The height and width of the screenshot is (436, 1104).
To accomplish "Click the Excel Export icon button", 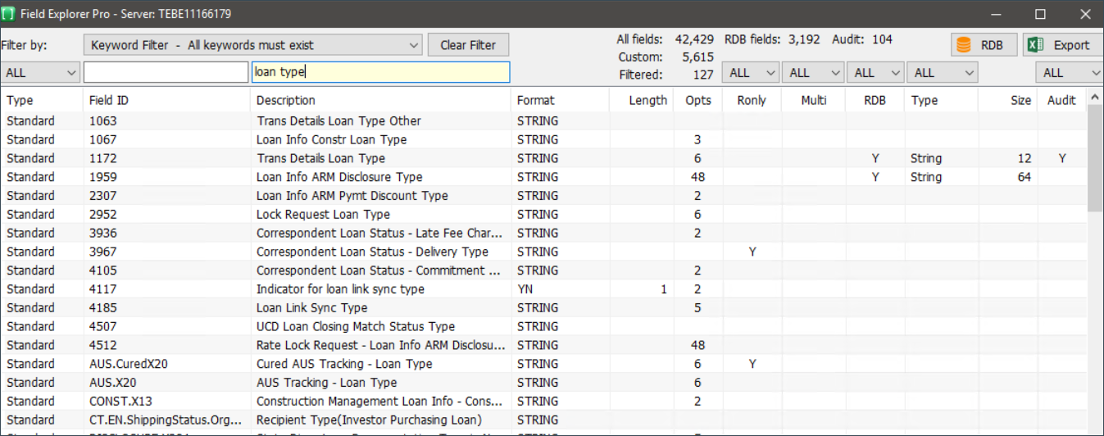I will (x=1061, y=45).
